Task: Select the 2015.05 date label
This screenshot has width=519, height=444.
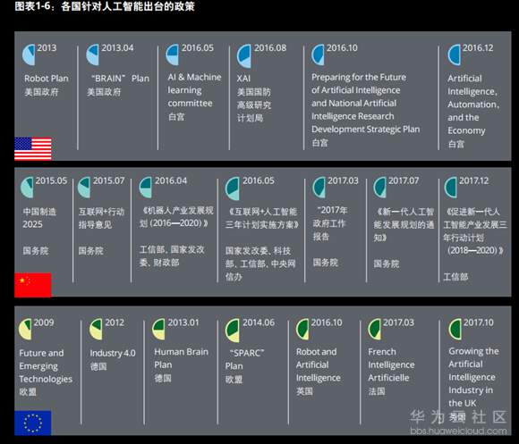Action: (x=51, y=180)
